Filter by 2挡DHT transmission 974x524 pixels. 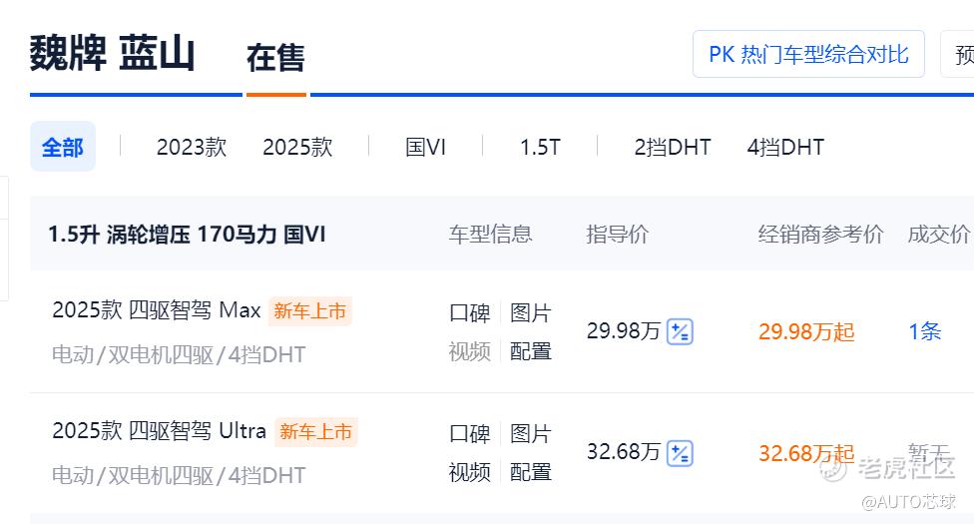pyautogui.click(x=672, y=148)
